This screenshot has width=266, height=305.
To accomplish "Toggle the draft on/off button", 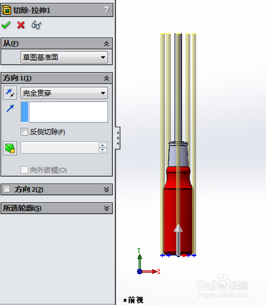I will click(10, 148).
